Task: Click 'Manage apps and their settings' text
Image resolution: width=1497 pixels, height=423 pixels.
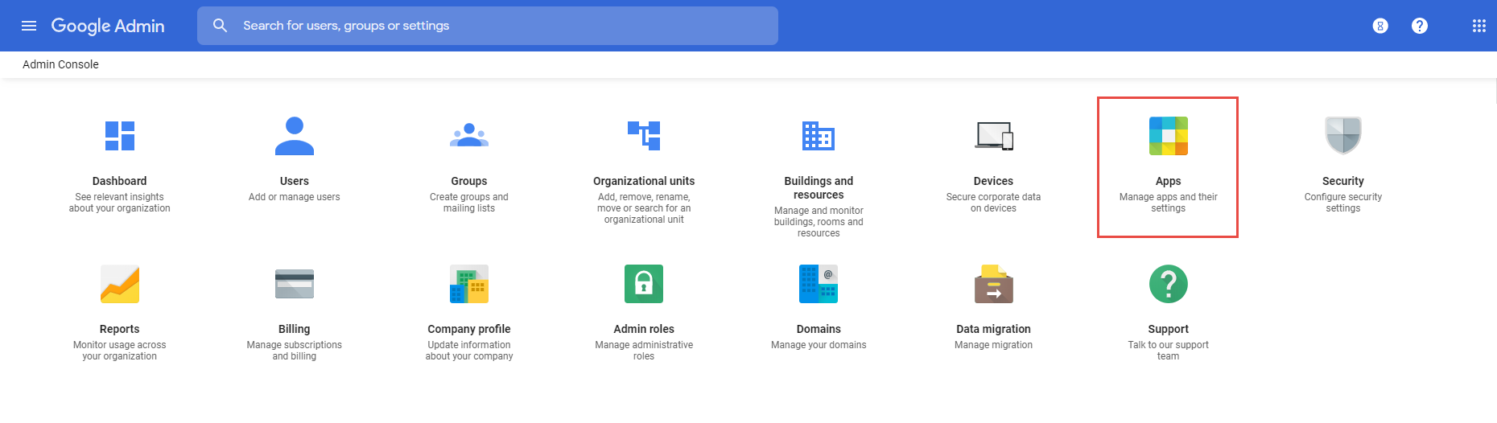Action: click(x=1169, y=203)
